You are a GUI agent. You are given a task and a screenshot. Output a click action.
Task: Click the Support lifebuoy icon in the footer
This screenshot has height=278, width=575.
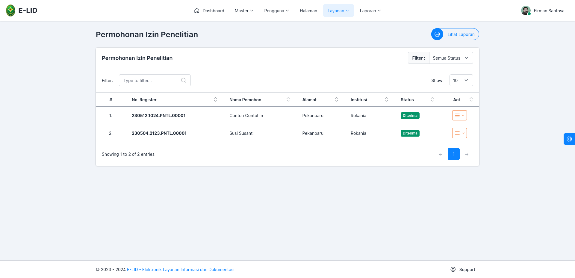tap(453, 269)
